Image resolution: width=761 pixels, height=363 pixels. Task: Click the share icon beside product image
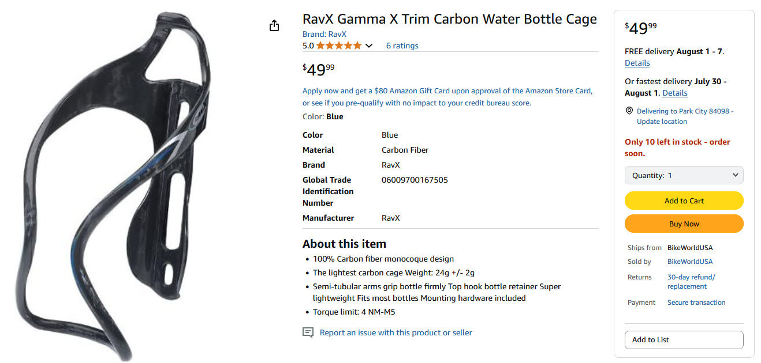(x=274, y=26)
